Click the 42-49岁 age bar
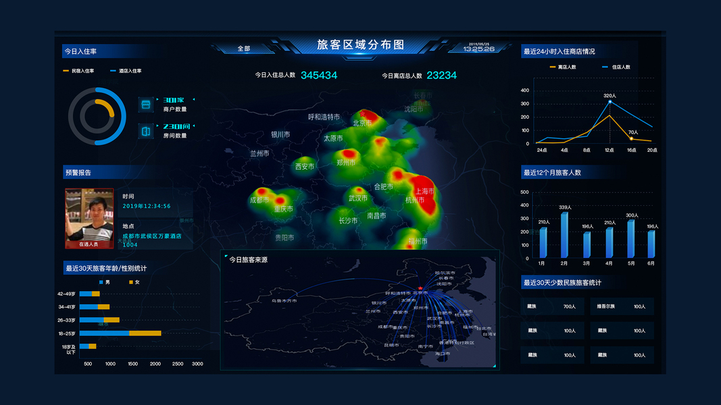The image size is (721, 405). tap(90, 294)
